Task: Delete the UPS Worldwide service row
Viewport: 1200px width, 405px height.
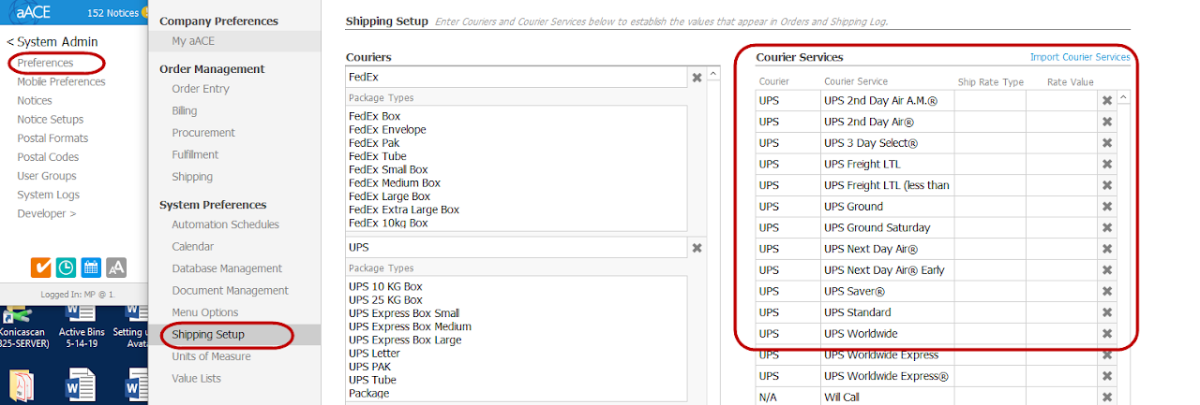Action: (1107, 334)
